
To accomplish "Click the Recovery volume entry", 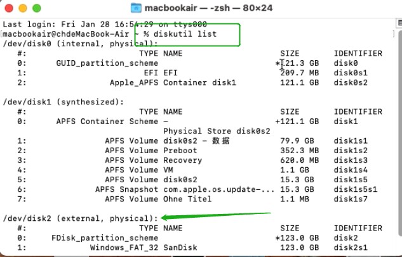I will pyautogui.click(x=182, y=160).
